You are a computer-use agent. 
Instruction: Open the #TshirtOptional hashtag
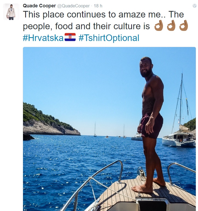[x=109, y=38]
